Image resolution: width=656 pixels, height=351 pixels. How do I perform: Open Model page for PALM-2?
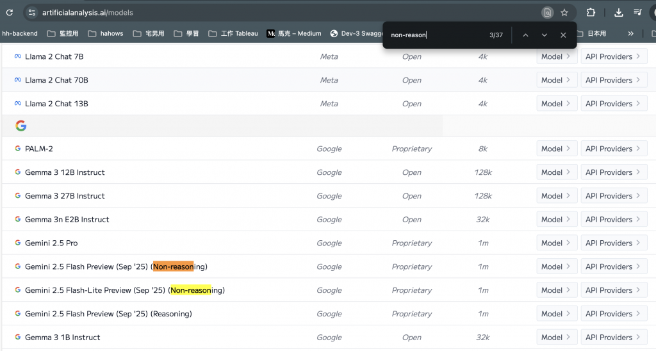pos(557,149)
